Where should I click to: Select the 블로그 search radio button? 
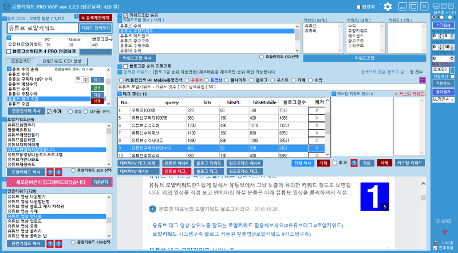click(252, 80)
